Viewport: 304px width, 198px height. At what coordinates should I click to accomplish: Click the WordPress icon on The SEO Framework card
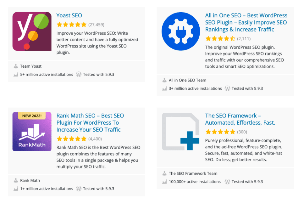pyautogui.click(x=227, y=182)
